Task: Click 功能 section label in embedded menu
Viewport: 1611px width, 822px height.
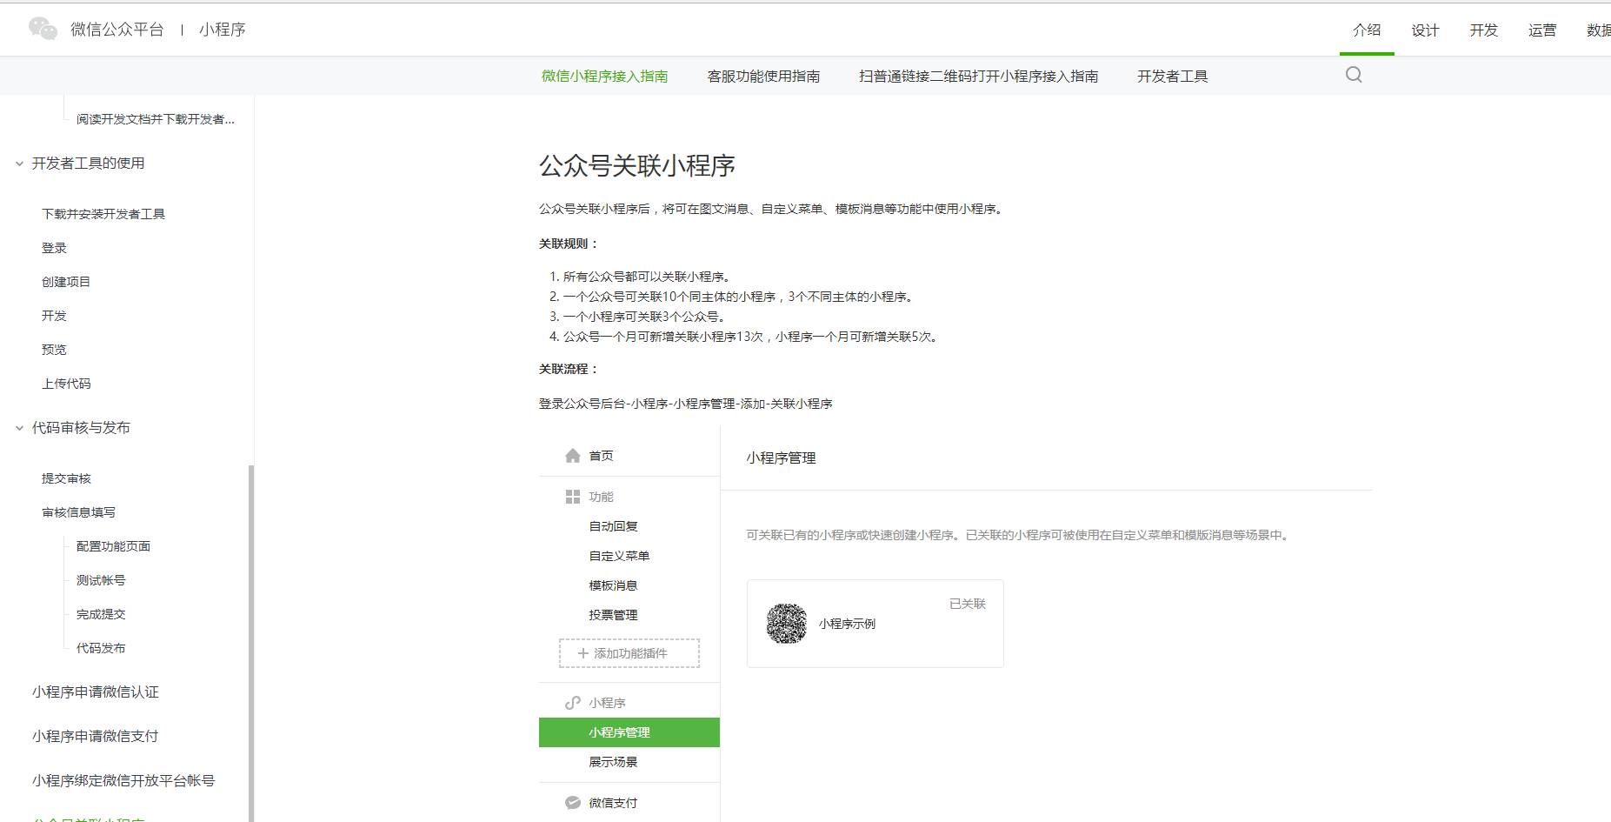Action: (x=601, y=497)
